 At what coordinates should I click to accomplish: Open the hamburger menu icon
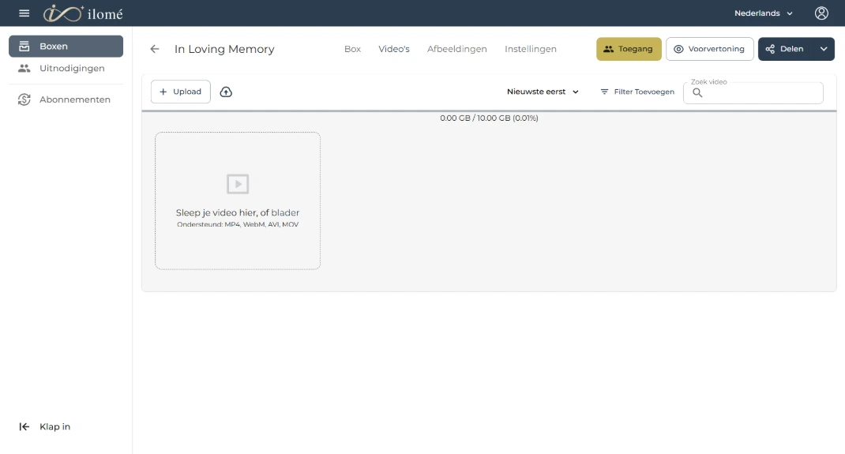(x=24, y=13)
